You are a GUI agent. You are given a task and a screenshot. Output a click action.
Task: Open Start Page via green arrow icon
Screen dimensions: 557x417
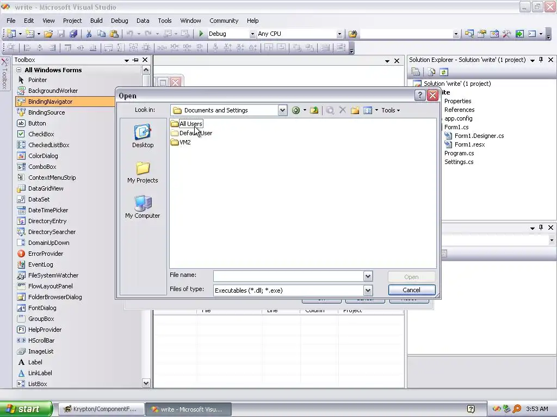(x=519, y=34)
